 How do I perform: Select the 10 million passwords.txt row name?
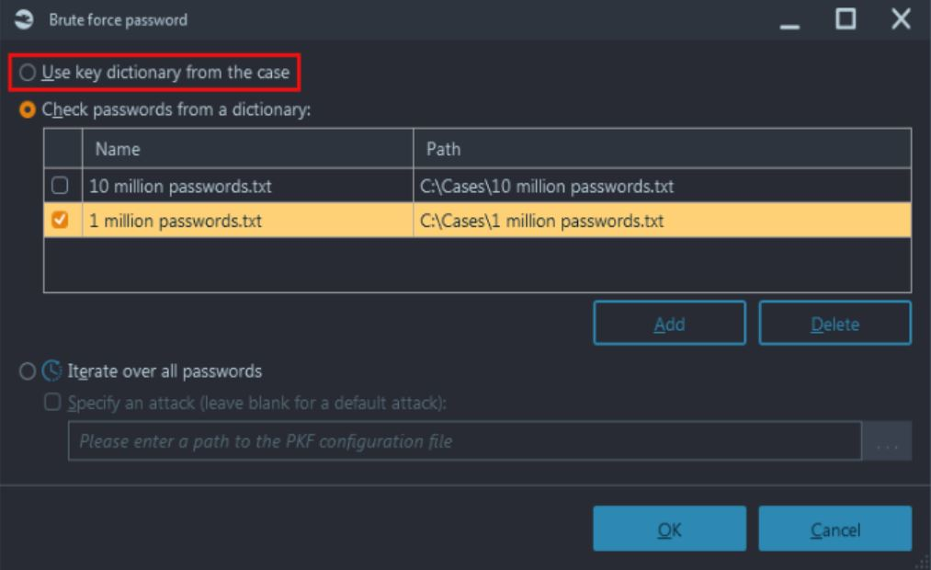tap(180, 187)
